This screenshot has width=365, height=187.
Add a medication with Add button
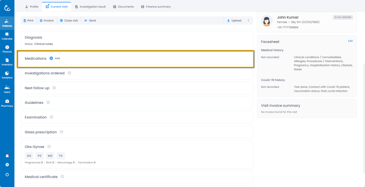click(55, 58)
